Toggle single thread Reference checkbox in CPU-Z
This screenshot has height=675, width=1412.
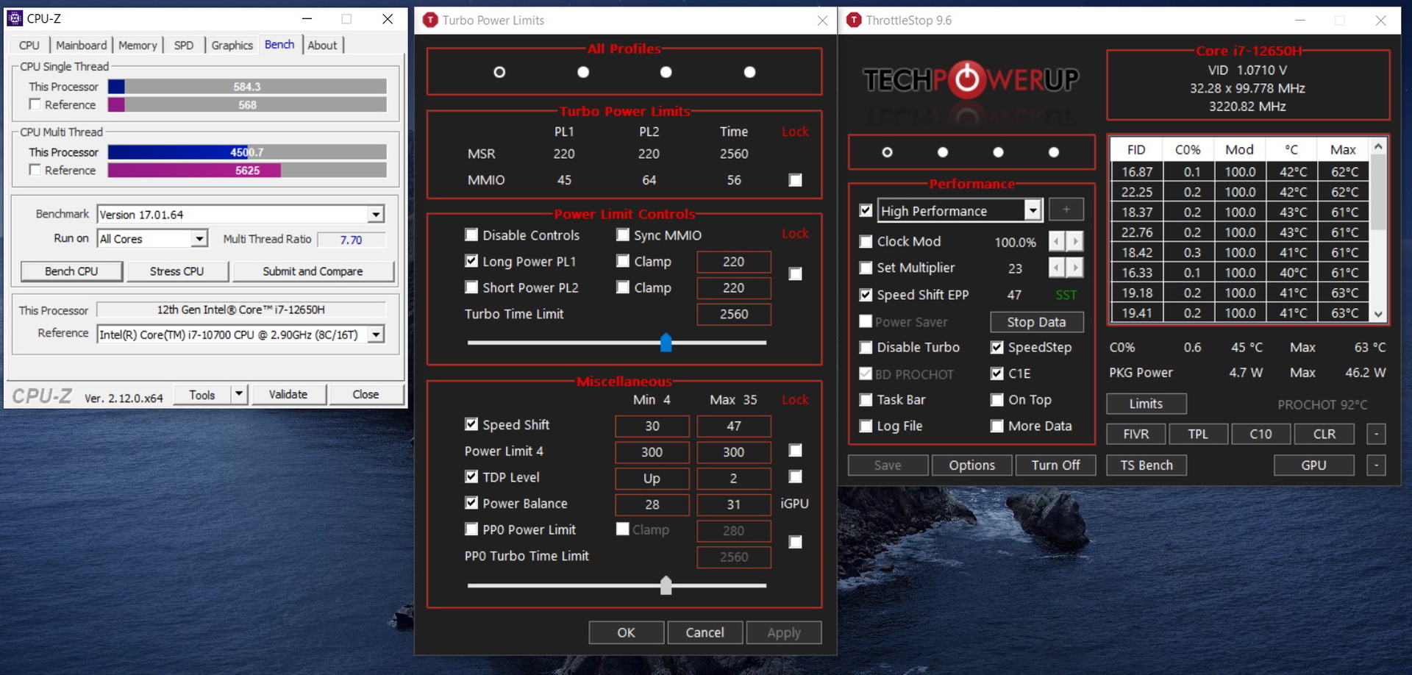point(35,104)
